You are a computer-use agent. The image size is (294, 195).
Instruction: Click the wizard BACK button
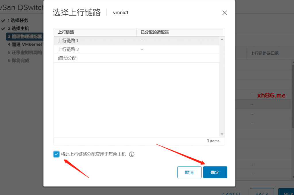click(x=262, y=192)
